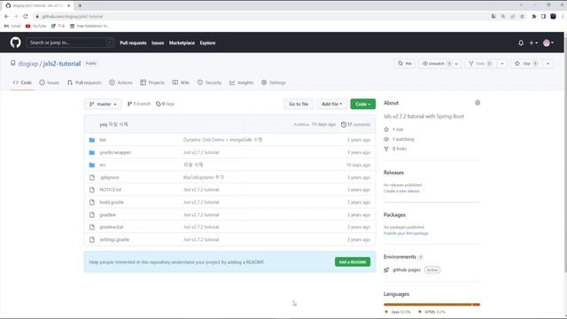Bookmark this page with star icon

pyautogui.click(x=522, y=16)
